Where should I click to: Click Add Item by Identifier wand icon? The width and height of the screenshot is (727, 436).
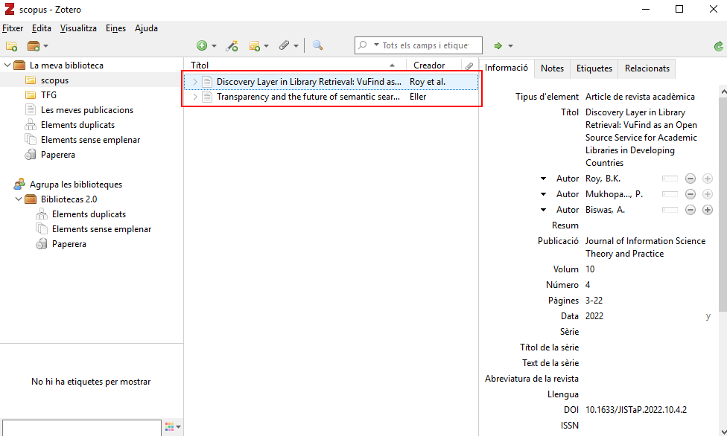point(232,45)
